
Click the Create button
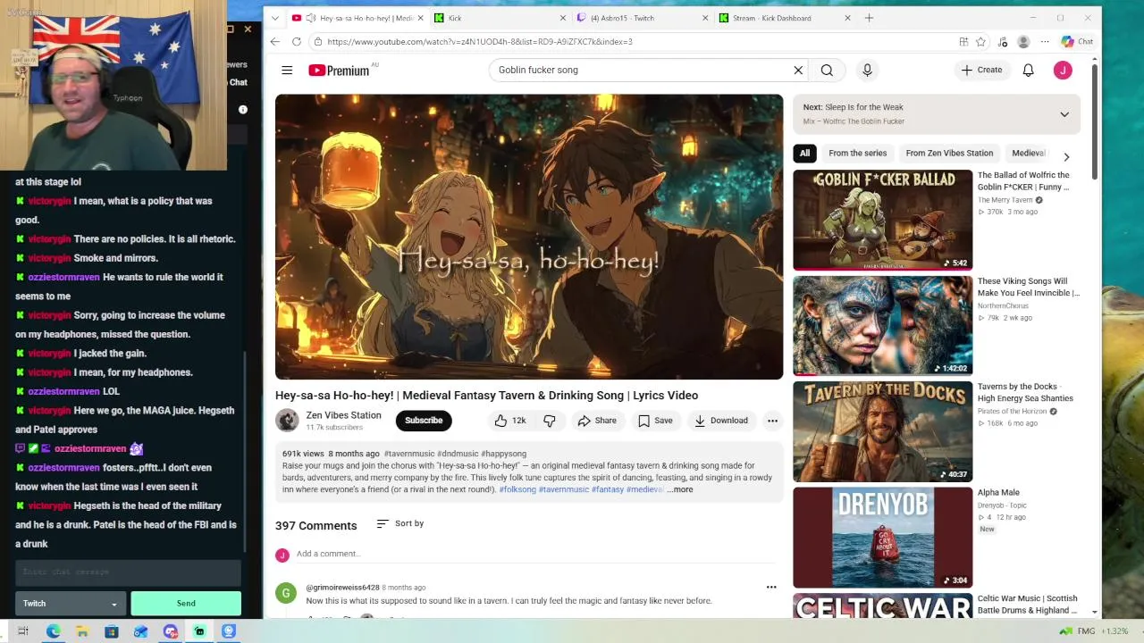pyautogui.click(x=981, y=70)
